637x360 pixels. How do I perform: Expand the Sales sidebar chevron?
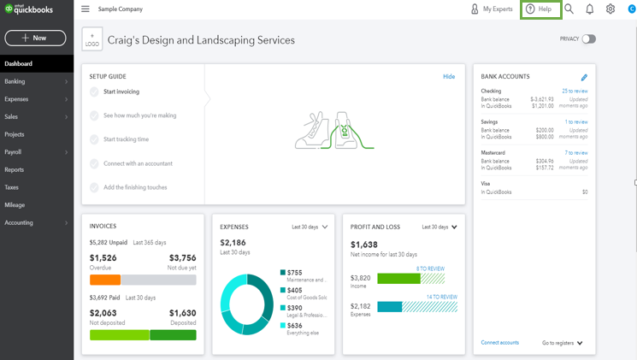[66, 117]
